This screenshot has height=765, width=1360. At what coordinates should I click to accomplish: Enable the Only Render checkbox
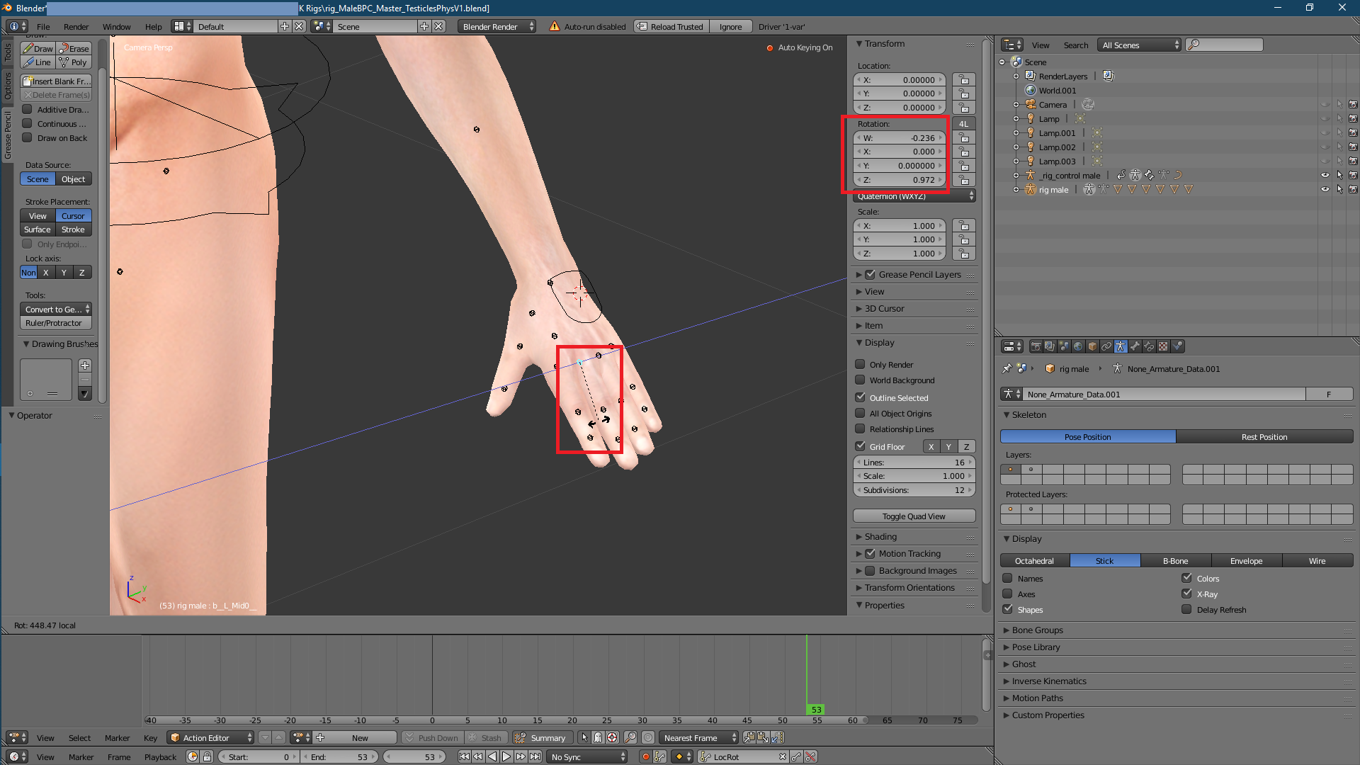(860, 364)
